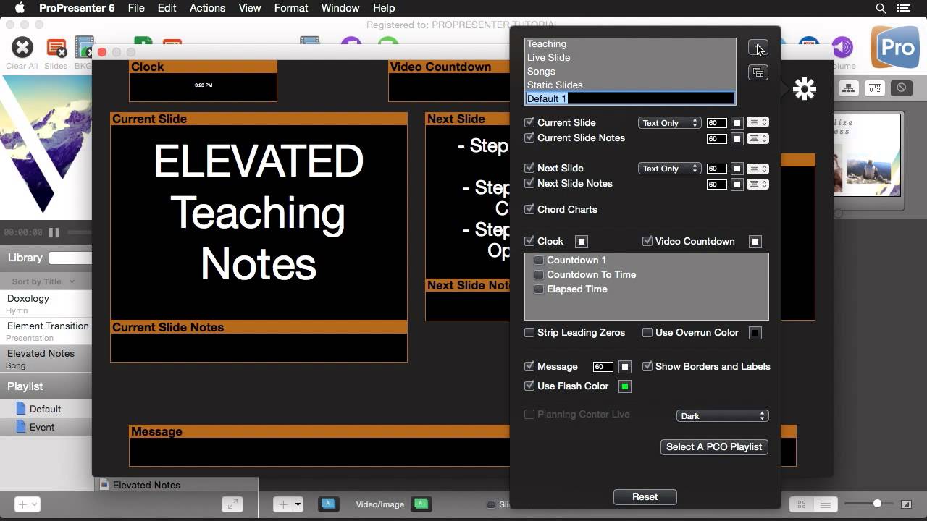Click the clear Slides icon
The height and width of the screenshot is (521, 927).
coord(56,48)
